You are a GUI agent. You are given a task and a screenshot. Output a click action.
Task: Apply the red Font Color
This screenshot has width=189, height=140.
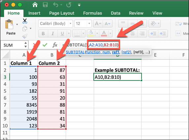click(104, 33)
